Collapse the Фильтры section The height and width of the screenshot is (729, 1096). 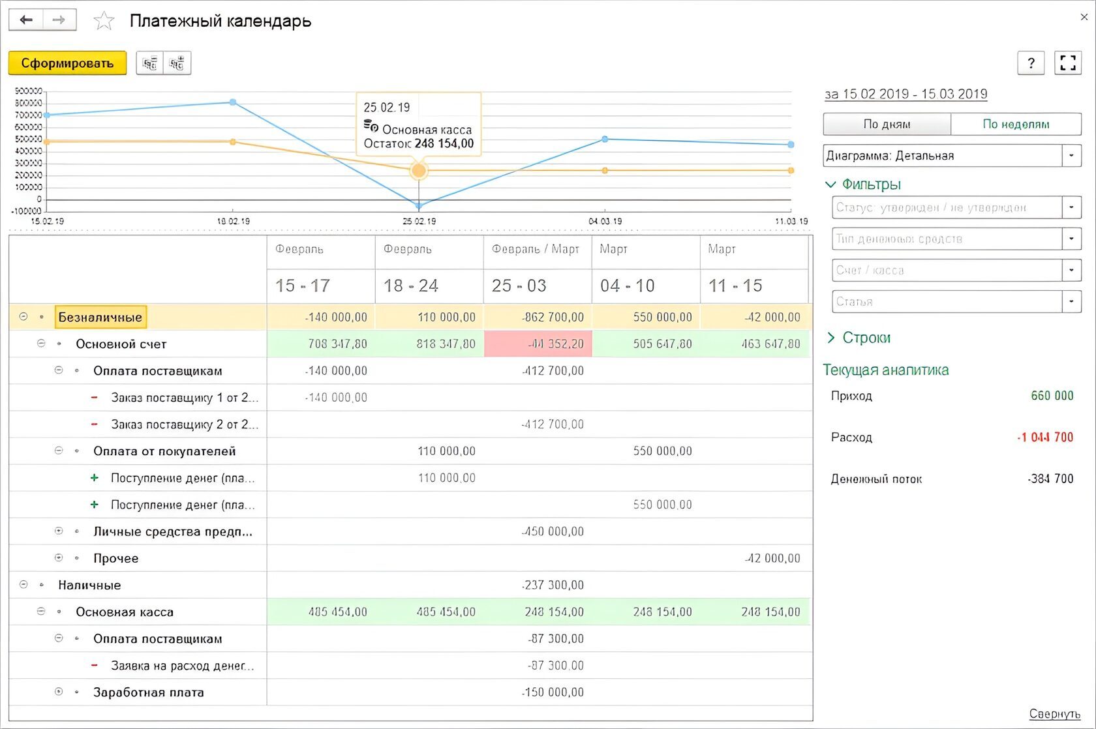[830, 185]
